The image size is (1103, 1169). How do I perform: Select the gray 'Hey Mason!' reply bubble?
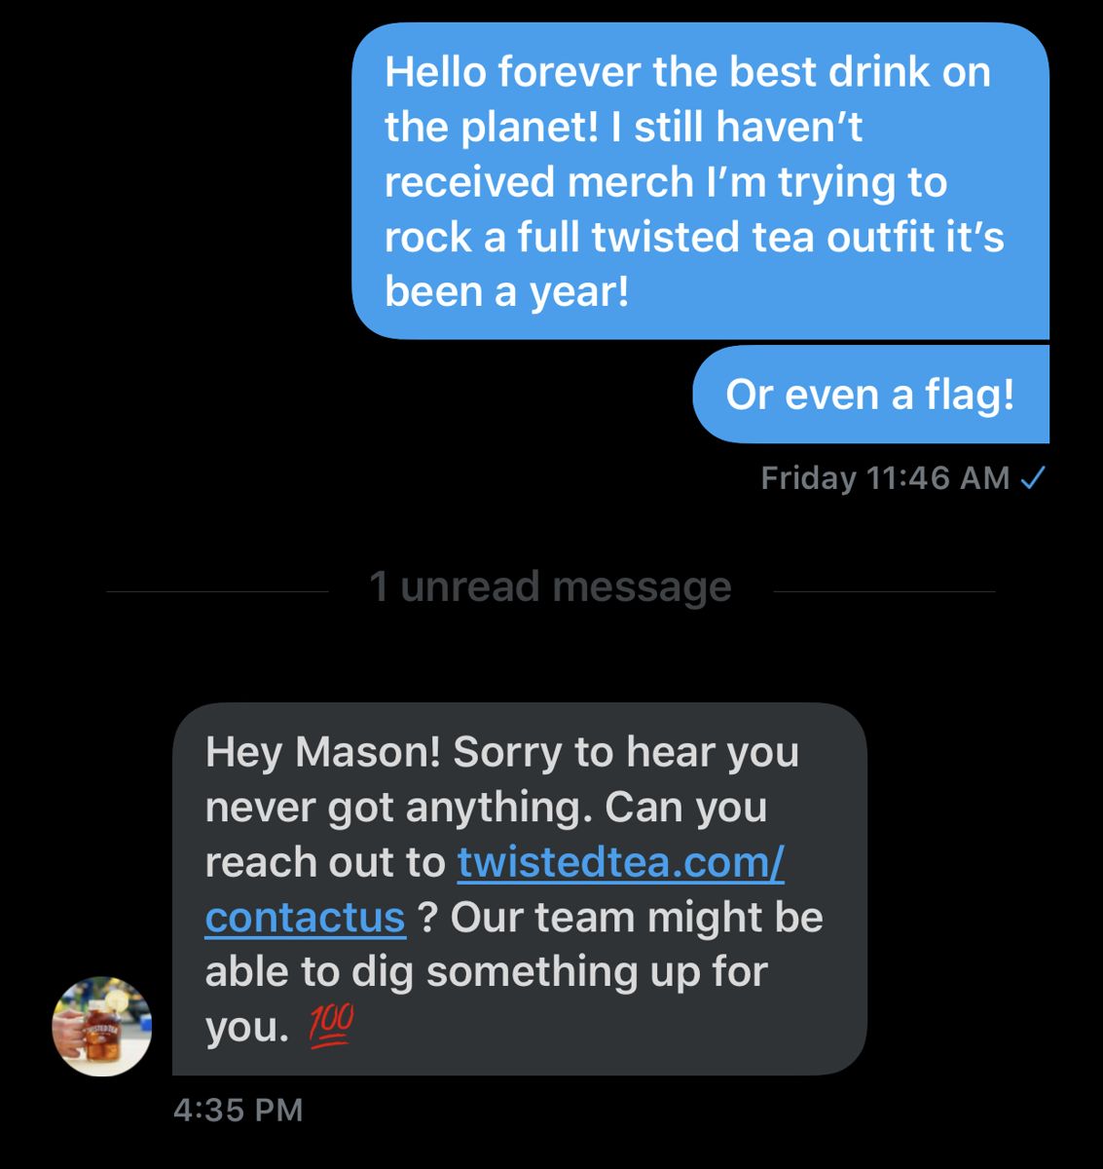pyautogui.click(x=519, y=888)
